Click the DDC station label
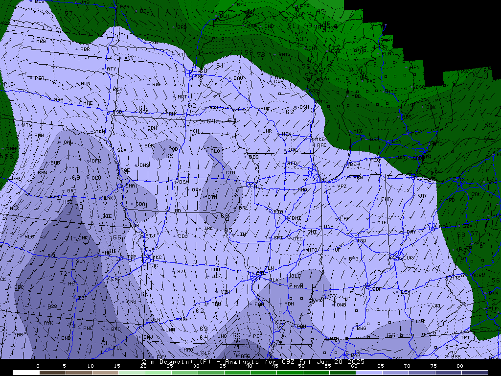 (x=19, y=287)
